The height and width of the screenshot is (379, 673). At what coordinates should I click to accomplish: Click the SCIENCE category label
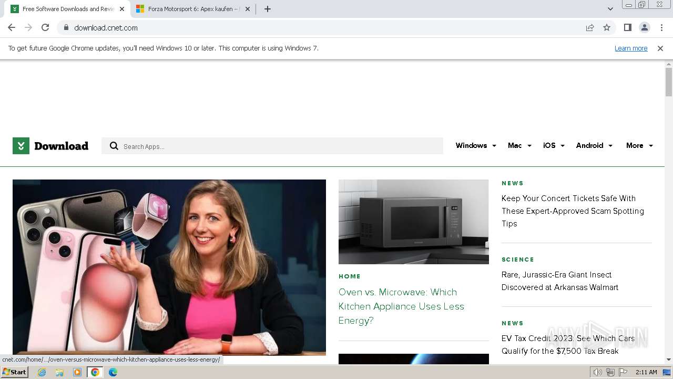pyautogui.click(x=518, y=260)
